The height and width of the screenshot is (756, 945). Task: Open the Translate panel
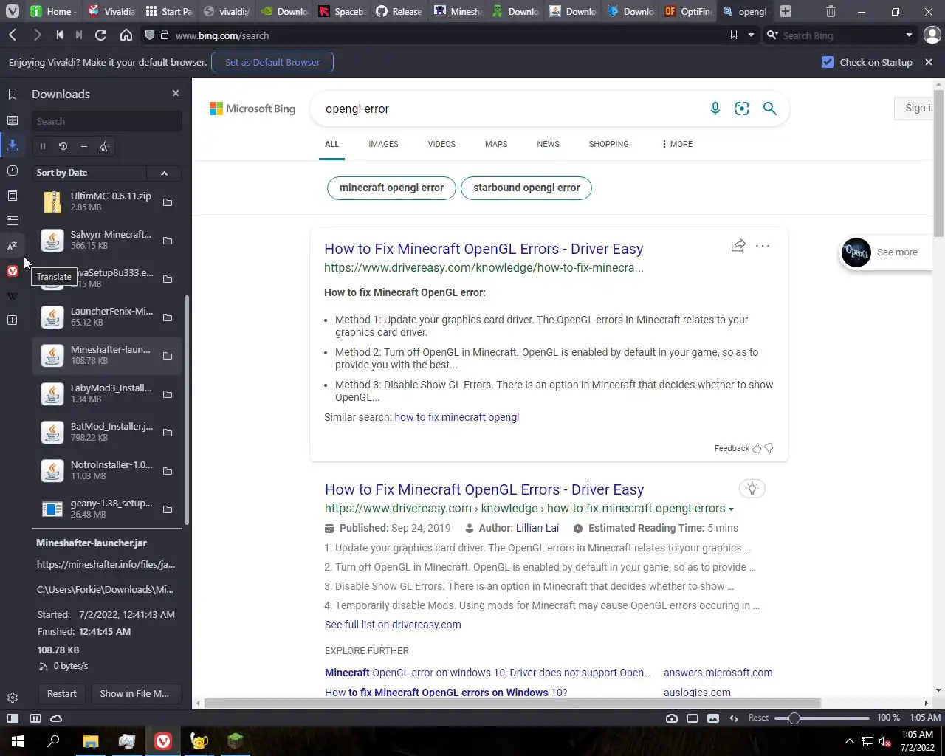coord(13,246)
